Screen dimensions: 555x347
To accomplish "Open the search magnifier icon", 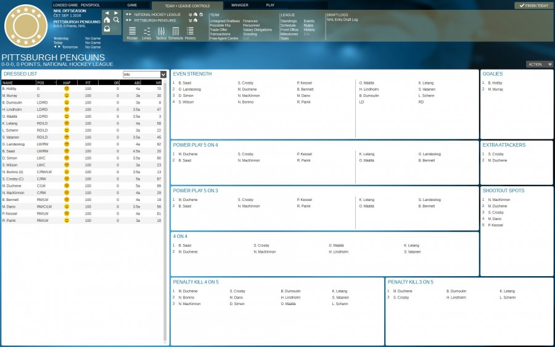I will tap(116, 20).
